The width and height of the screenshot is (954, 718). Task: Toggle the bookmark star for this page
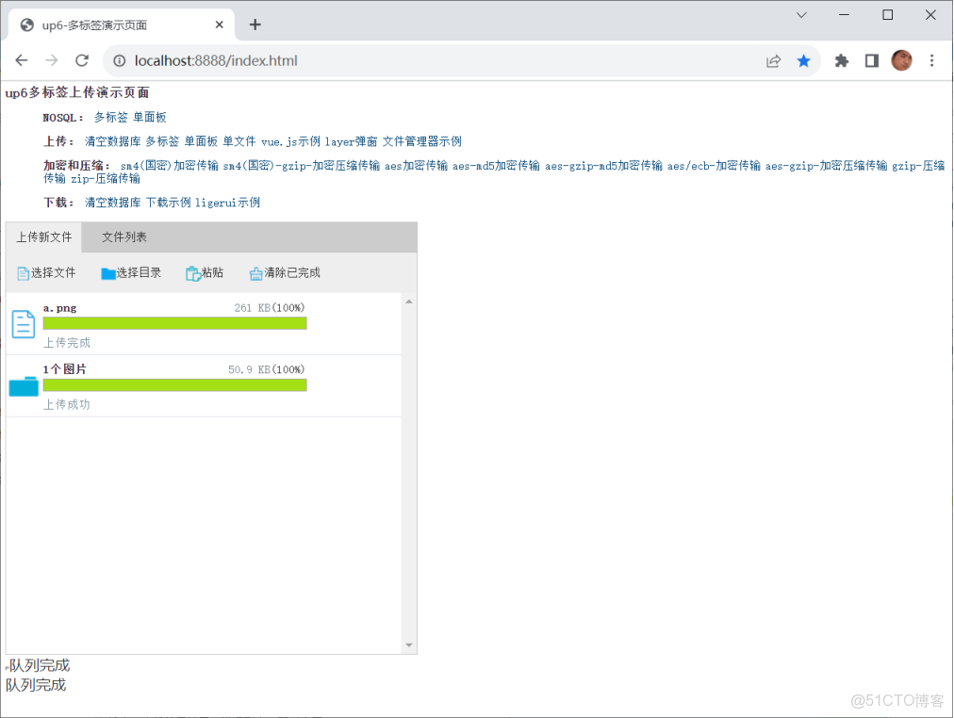pos(803,59)
